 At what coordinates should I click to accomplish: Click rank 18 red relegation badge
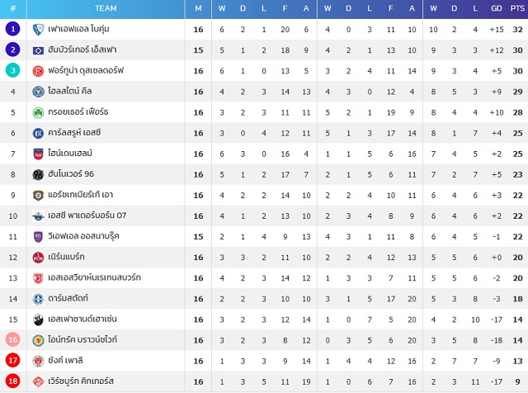coord(13,381)
